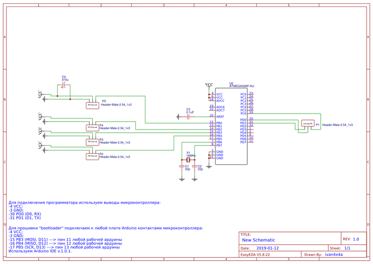The image size is (373, 264).
Task: Click the P2 header connector symbol
Action: point(92,156)
